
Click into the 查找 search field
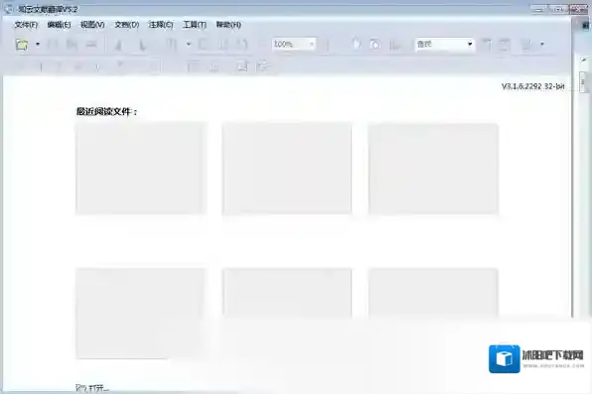tap(441, 44)
